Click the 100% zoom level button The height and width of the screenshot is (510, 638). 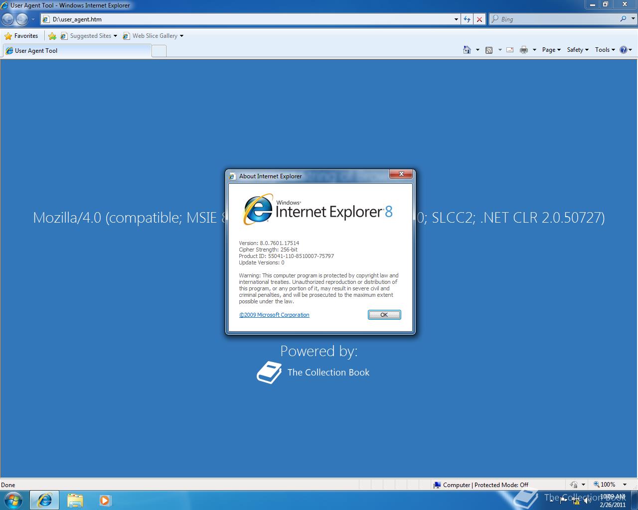605,485
